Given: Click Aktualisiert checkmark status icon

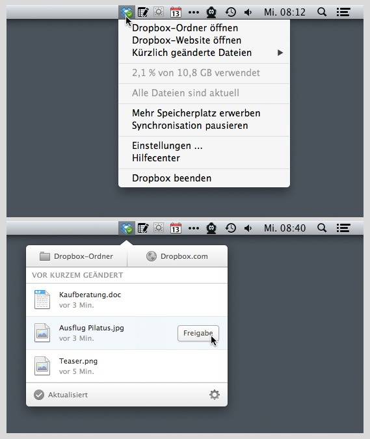Looking at the screenshot, I should pos(39,395).
